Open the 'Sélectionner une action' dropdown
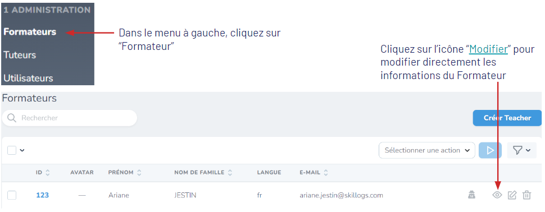The width and height of the screenshot is (545, 212). (427, 150)
